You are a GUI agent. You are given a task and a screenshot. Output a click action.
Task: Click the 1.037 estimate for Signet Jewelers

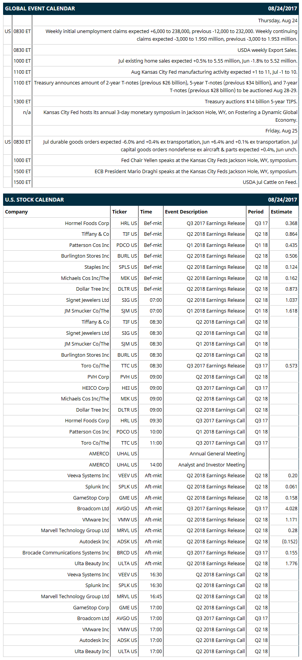click(291, 300)
